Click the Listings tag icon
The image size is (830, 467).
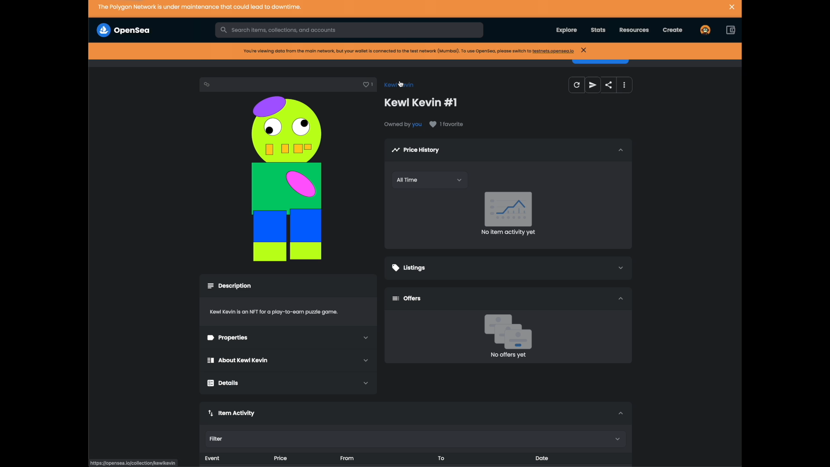click(396, 268)
